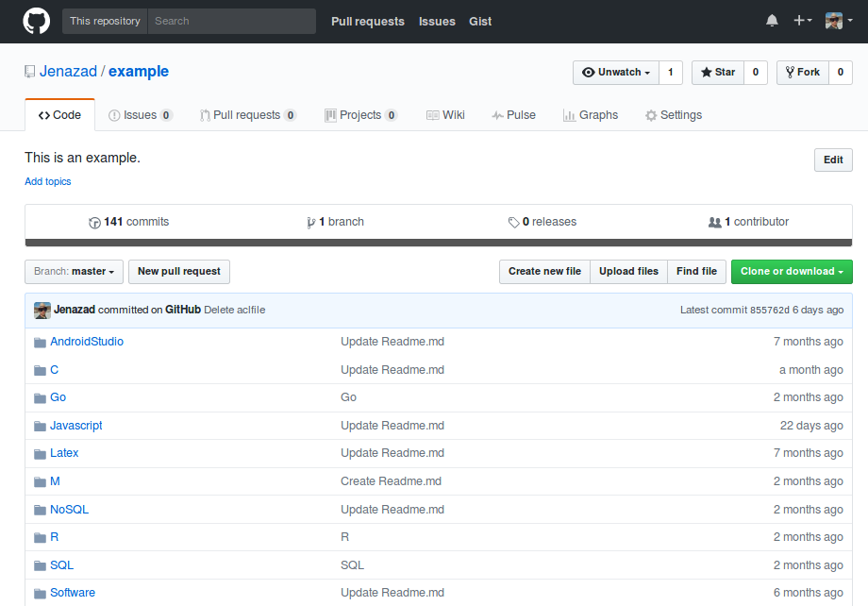
Task: Click the people icon beside 1 contributor
Action: pos(714,222)
